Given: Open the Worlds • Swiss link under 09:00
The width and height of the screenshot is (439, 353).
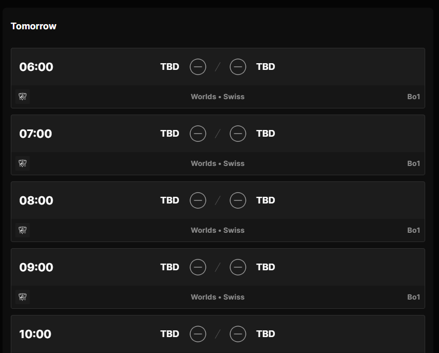Looking at the screenshot, I should [x=217, y=297].
